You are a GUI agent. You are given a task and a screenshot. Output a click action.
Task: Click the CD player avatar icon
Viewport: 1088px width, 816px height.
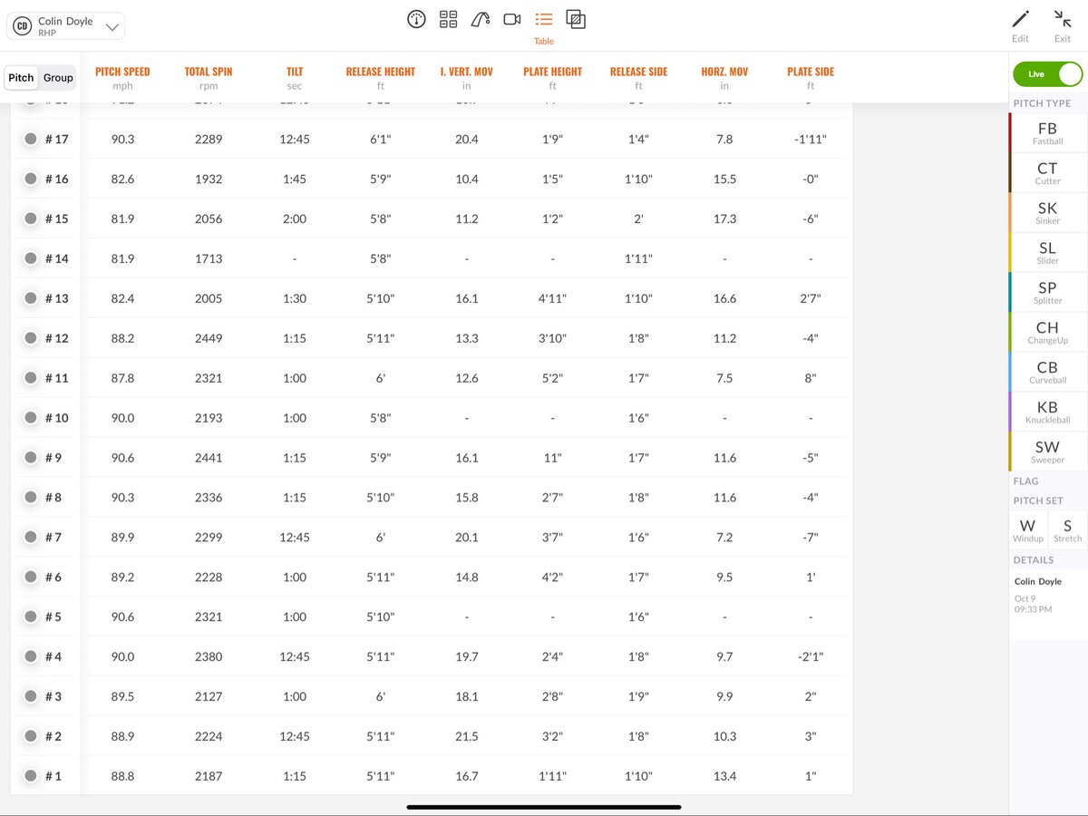pos(24,27)
